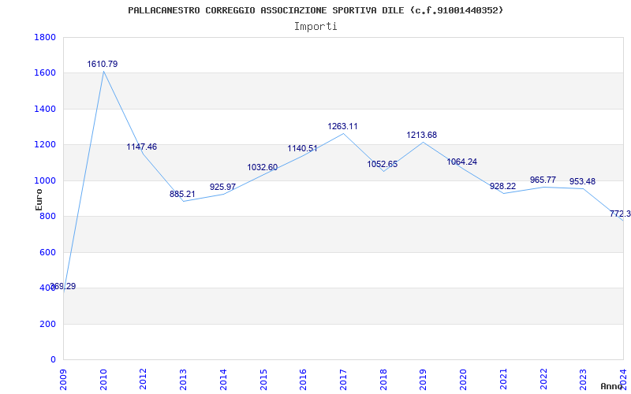Select the 1032.60 data label
This screenshot has height=394, width=631.
click(x=263, y=167)
